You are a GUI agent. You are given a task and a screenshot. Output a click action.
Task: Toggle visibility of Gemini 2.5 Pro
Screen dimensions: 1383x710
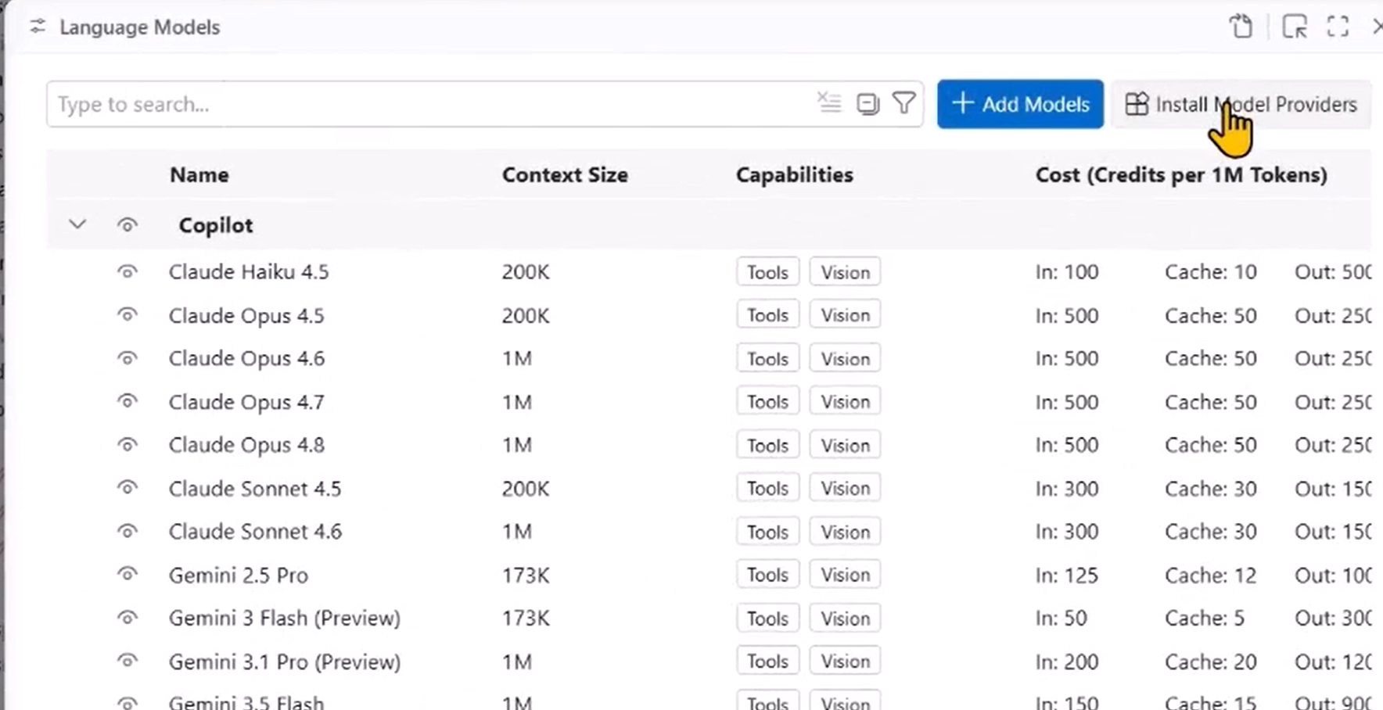pos(128,575)
